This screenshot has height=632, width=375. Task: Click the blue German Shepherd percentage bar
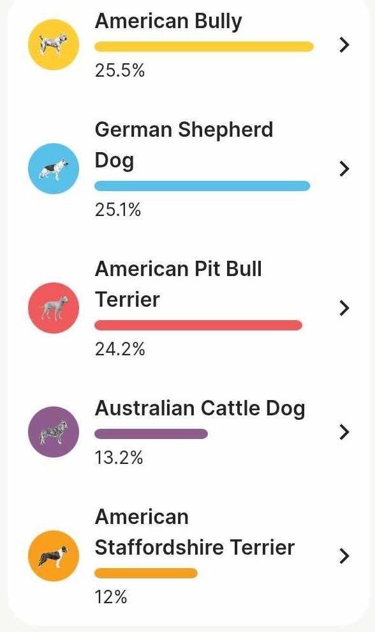[x=202, y=186]
